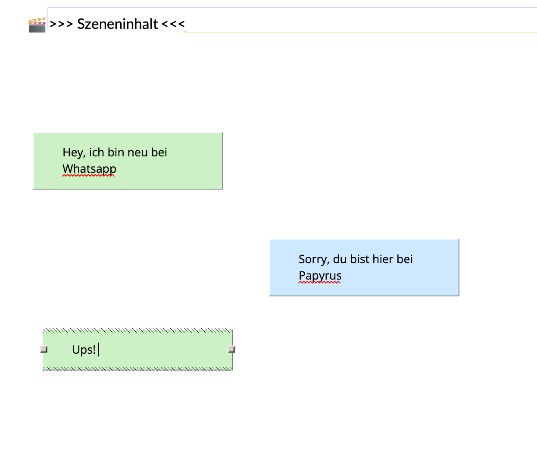Click the hatched bottom border of Ups! box
This screenshot has width=537, height=473.
coord(138,368)
